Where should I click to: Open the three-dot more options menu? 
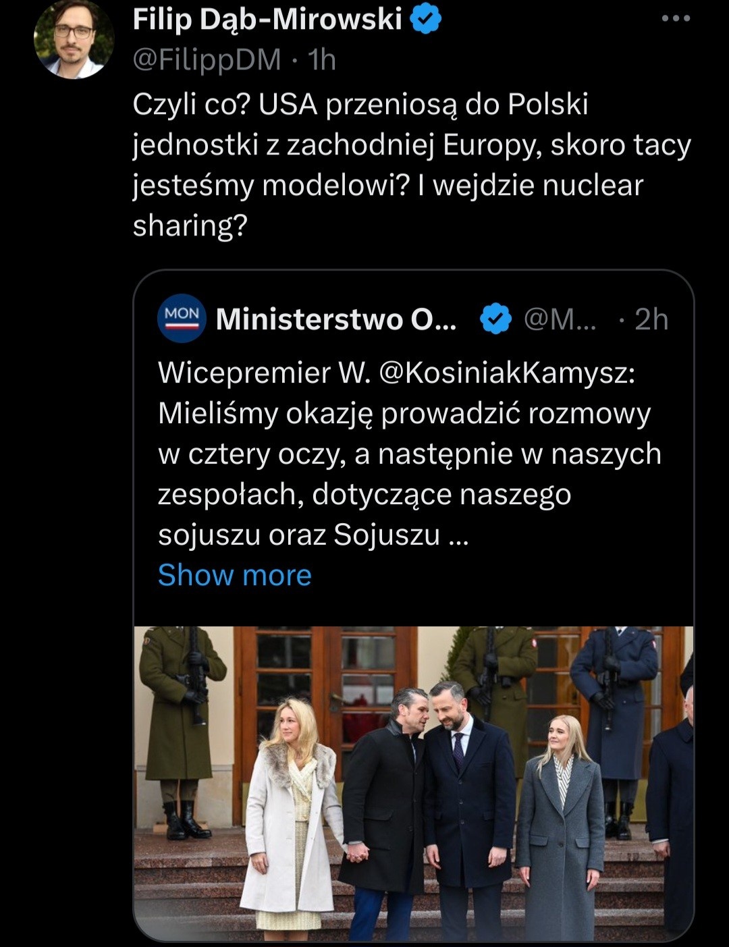point(676,18)
